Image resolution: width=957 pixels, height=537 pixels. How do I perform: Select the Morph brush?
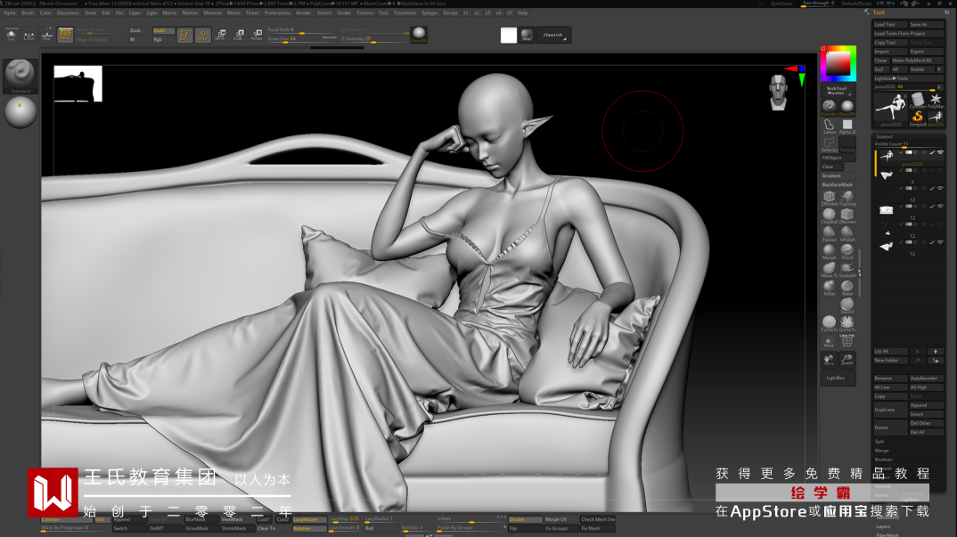829,251
